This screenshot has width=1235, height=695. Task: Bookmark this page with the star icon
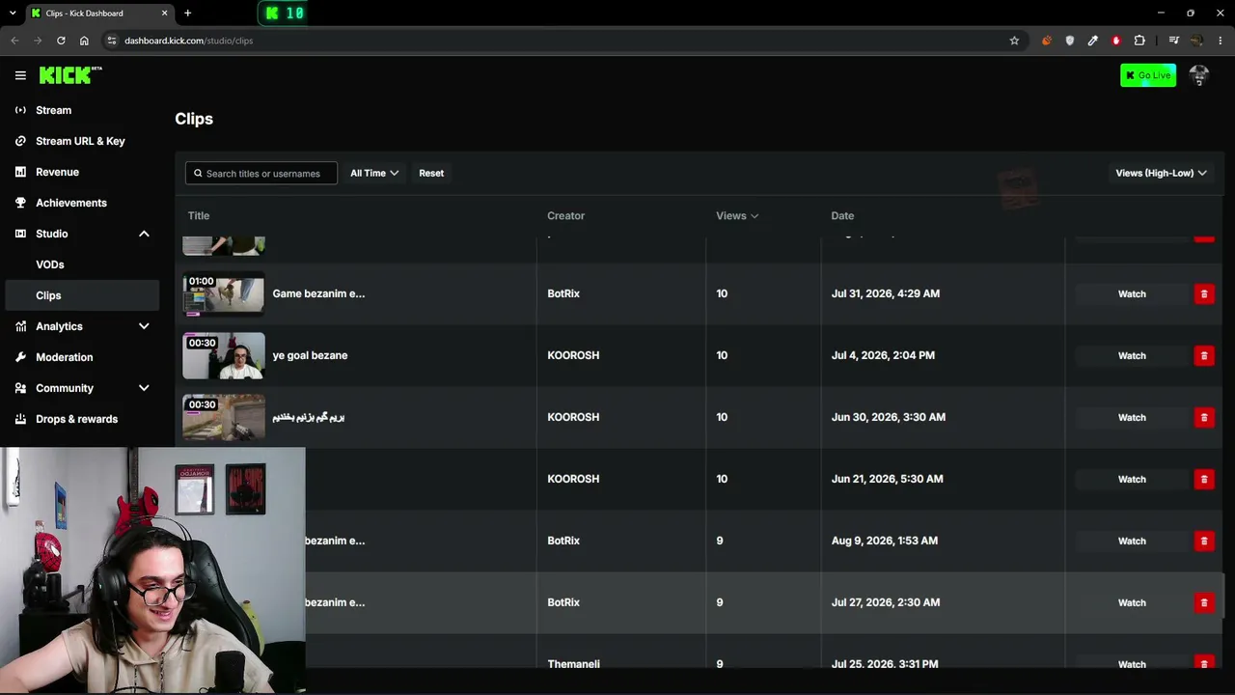[1014, 41]
